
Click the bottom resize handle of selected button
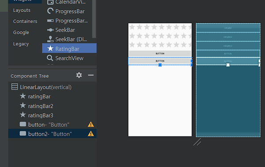pos(160,65)
